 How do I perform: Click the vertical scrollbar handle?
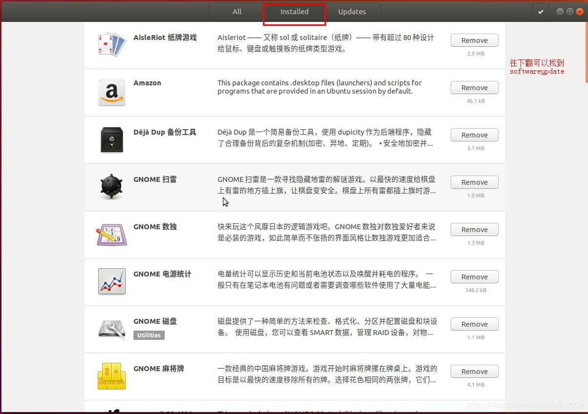click(x=586, y=51)
